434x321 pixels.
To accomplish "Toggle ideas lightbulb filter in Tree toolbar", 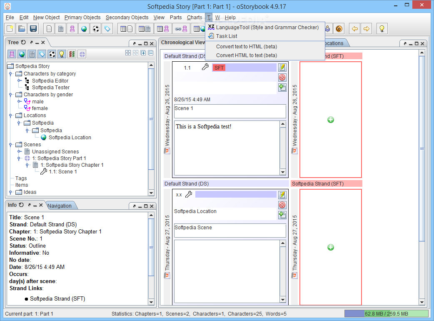I will [62, 54].
